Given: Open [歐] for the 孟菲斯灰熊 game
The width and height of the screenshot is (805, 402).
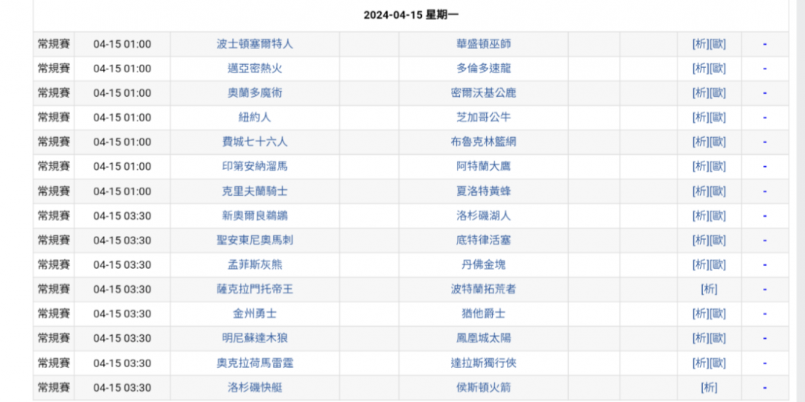Looking at the screenshot, I should (x=718, y=265).
